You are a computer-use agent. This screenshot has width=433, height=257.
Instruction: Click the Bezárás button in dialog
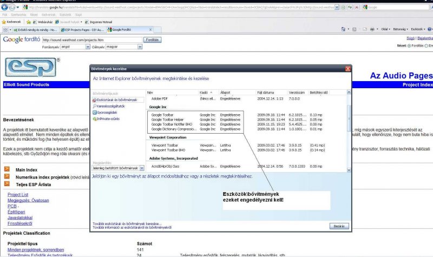click(339, 226)
